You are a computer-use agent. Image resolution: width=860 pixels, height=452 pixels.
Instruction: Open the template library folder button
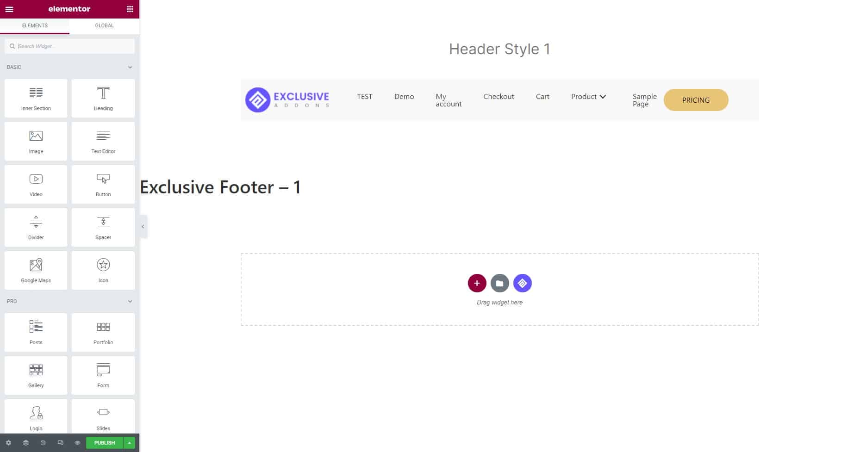(499, 283)
